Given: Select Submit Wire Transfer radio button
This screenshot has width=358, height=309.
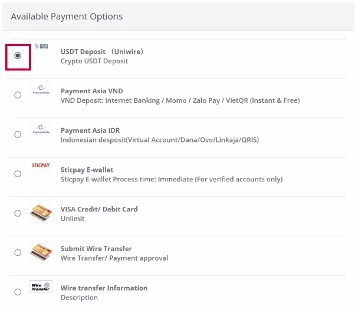Looking at the screenshot, I should [18, 253].
